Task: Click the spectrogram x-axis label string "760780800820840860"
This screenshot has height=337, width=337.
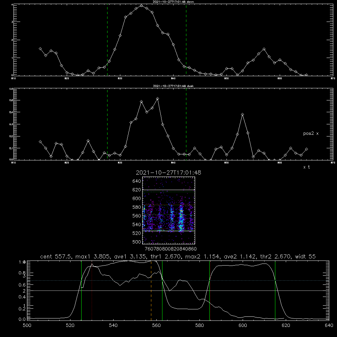Action: tap(171, 249)
